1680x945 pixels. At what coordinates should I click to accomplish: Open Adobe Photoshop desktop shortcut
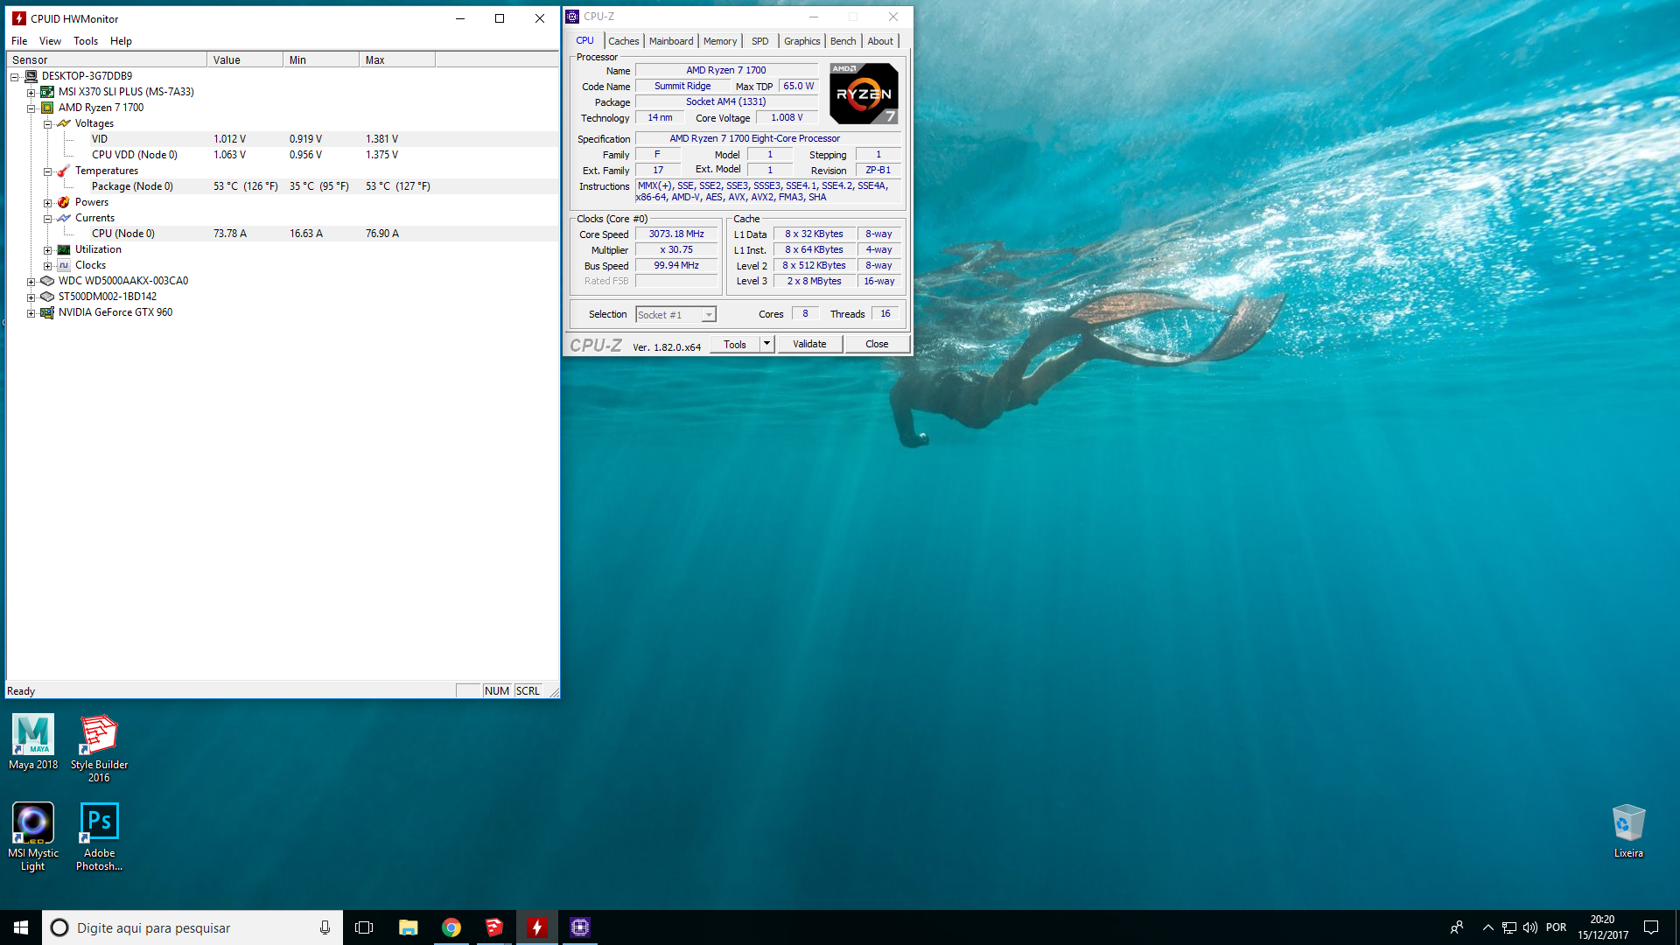click(99, 836)
